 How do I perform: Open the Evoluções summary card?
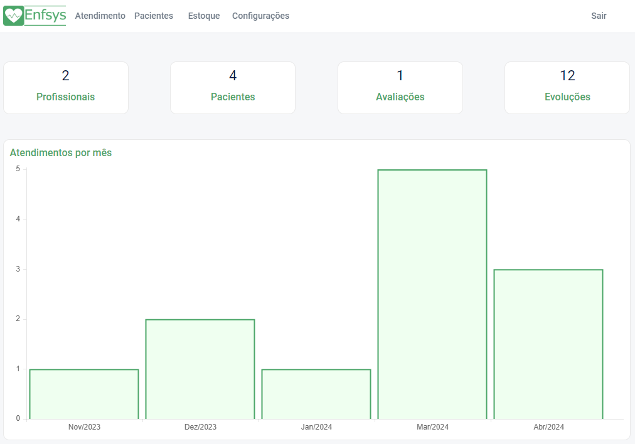click(x=567, y=88)
